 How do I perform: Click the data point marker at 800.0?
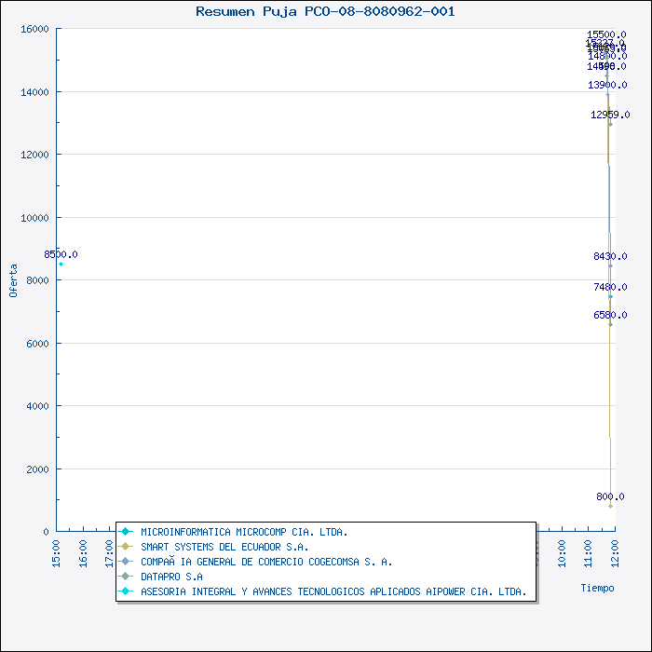[611, 506]
